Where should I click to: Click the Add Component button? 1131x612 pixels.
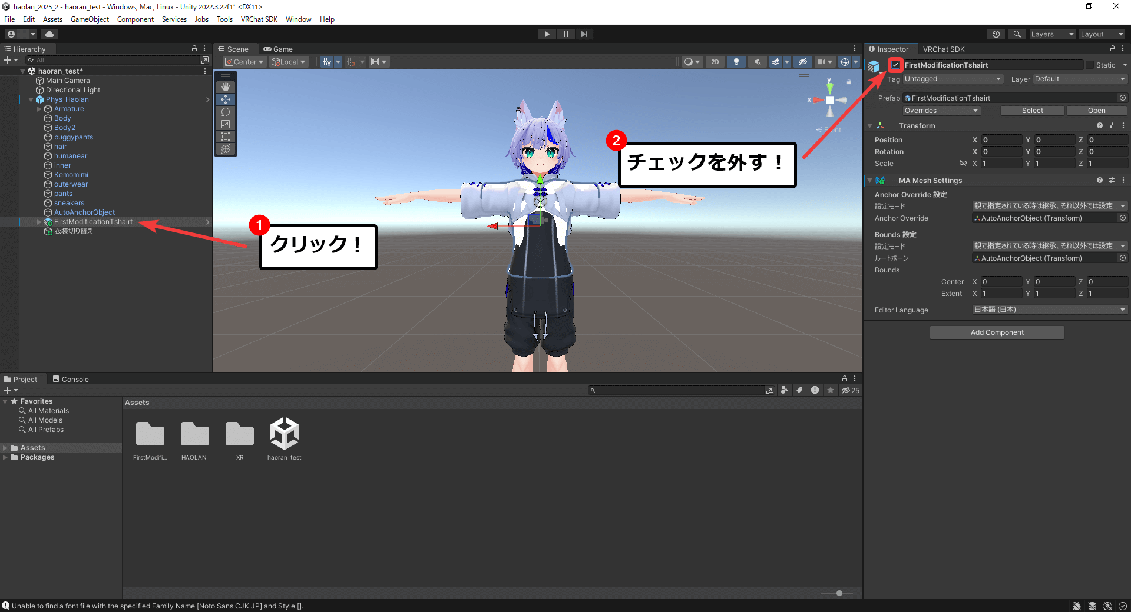pyautogui.click(x=997, y=332)
